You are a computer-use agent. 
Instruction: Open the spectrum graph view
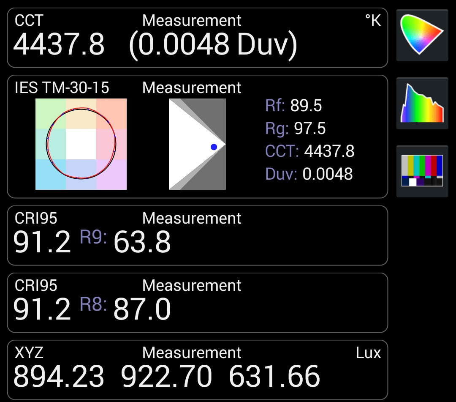coord(422,103)
